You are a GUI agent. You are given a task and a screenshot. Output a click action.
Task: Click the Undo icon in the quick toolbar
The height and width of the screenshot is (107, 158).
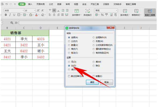tap(6, 4)
